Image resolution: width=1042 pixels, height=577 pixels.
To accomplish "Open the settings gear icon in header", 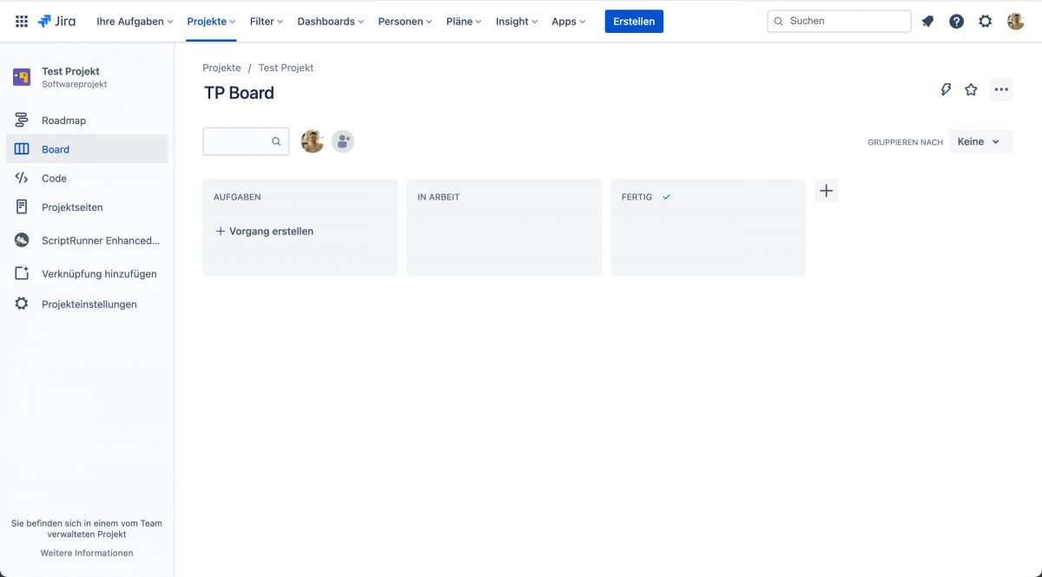I will 985,21.
